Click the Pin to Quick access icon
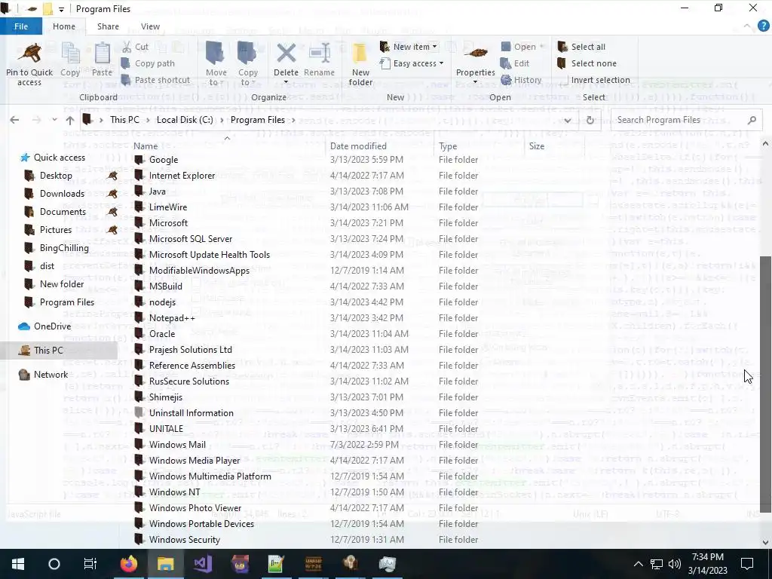The width and height of the screenshot is (772, 579). [29, 54]
